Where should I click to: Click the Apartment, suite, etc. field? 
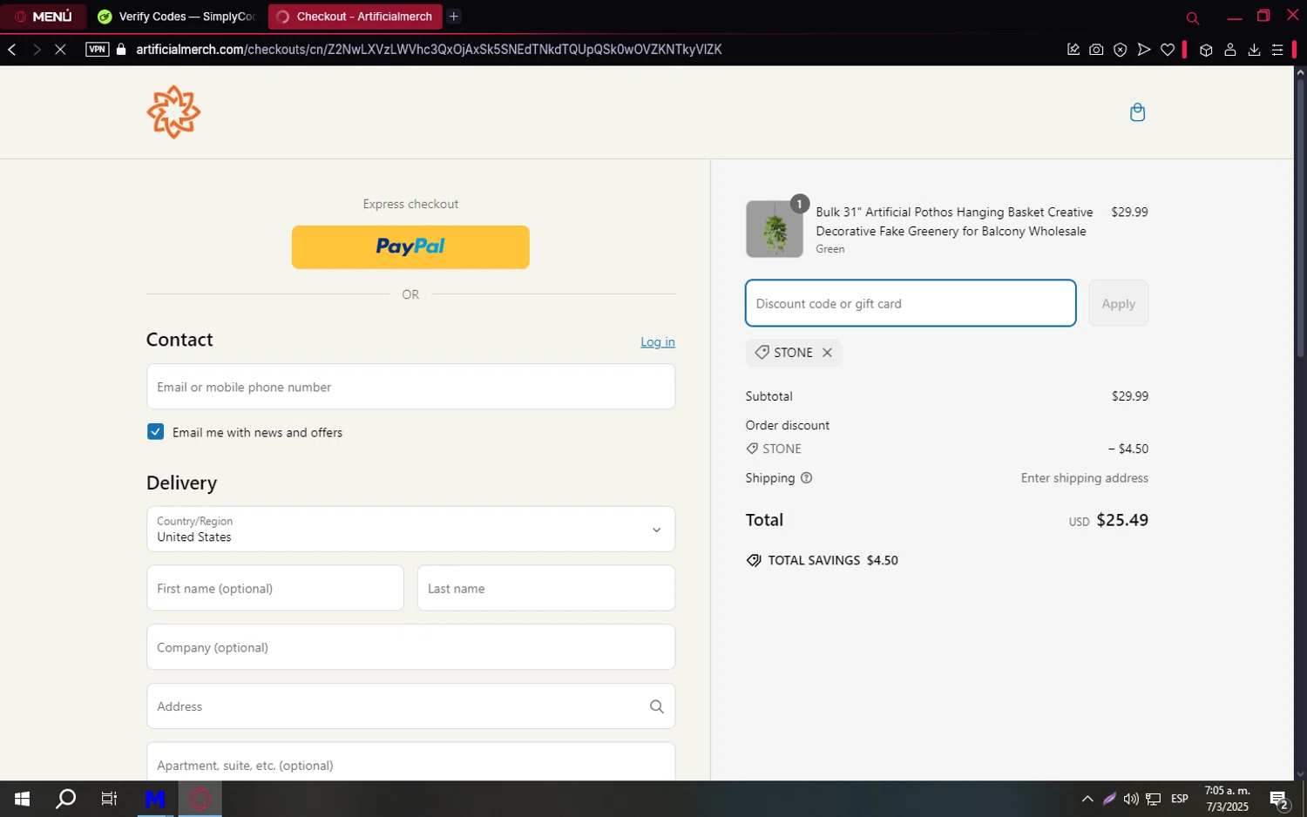(x=410, y=762)
